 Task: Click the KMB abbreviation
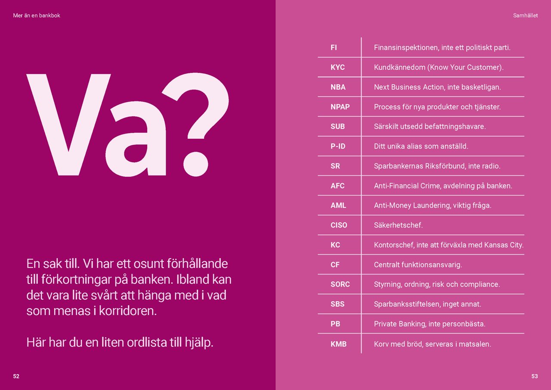point(338,344)
